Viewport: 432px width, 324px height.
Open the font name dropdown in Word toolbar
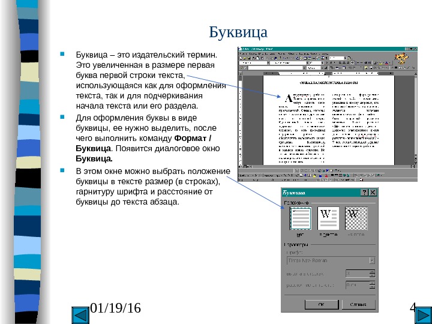click(x=307, y=63)
